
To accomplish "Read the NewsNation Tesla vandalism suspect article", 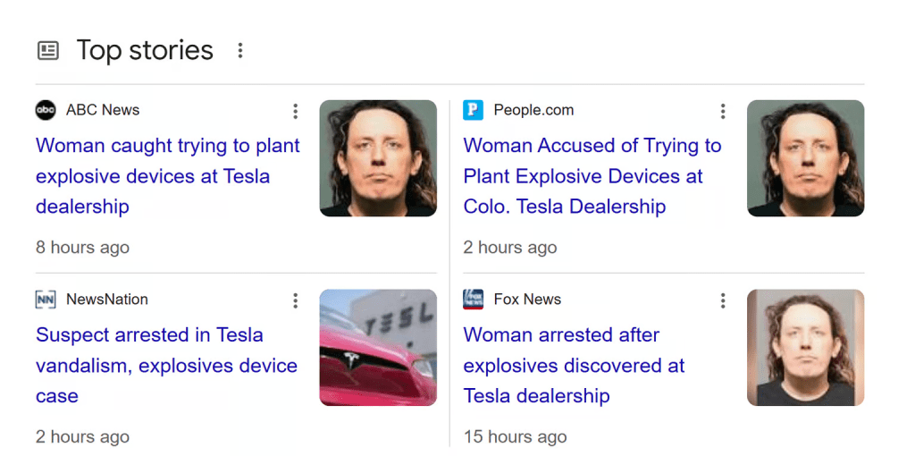I will tap(166, 366).
